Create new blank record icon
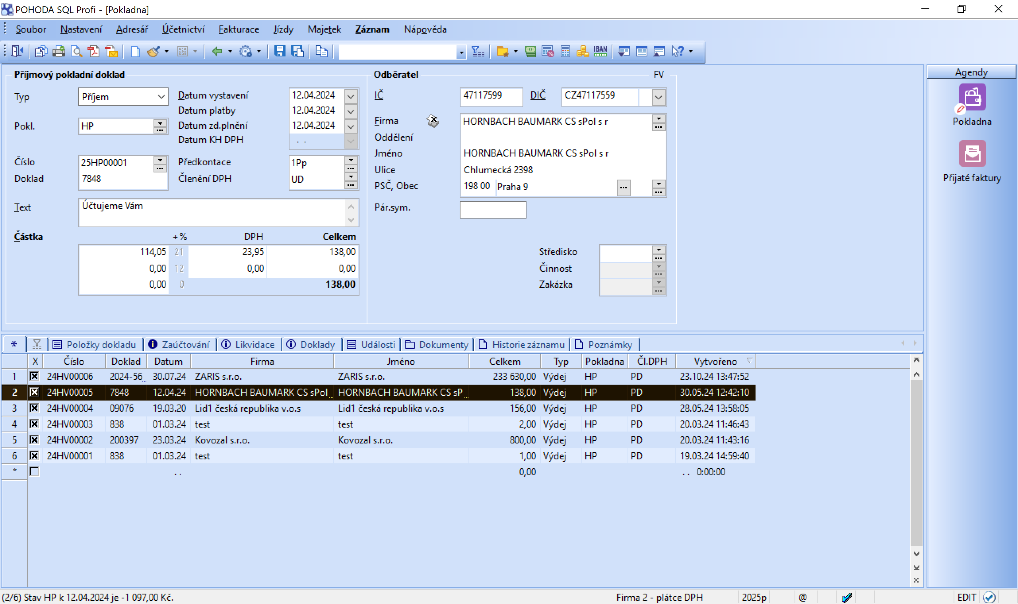Screen dimensions: 1018x604 point(135,51)
